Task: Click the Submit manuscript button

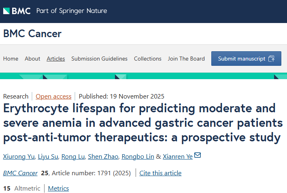Action: (246, 59)
